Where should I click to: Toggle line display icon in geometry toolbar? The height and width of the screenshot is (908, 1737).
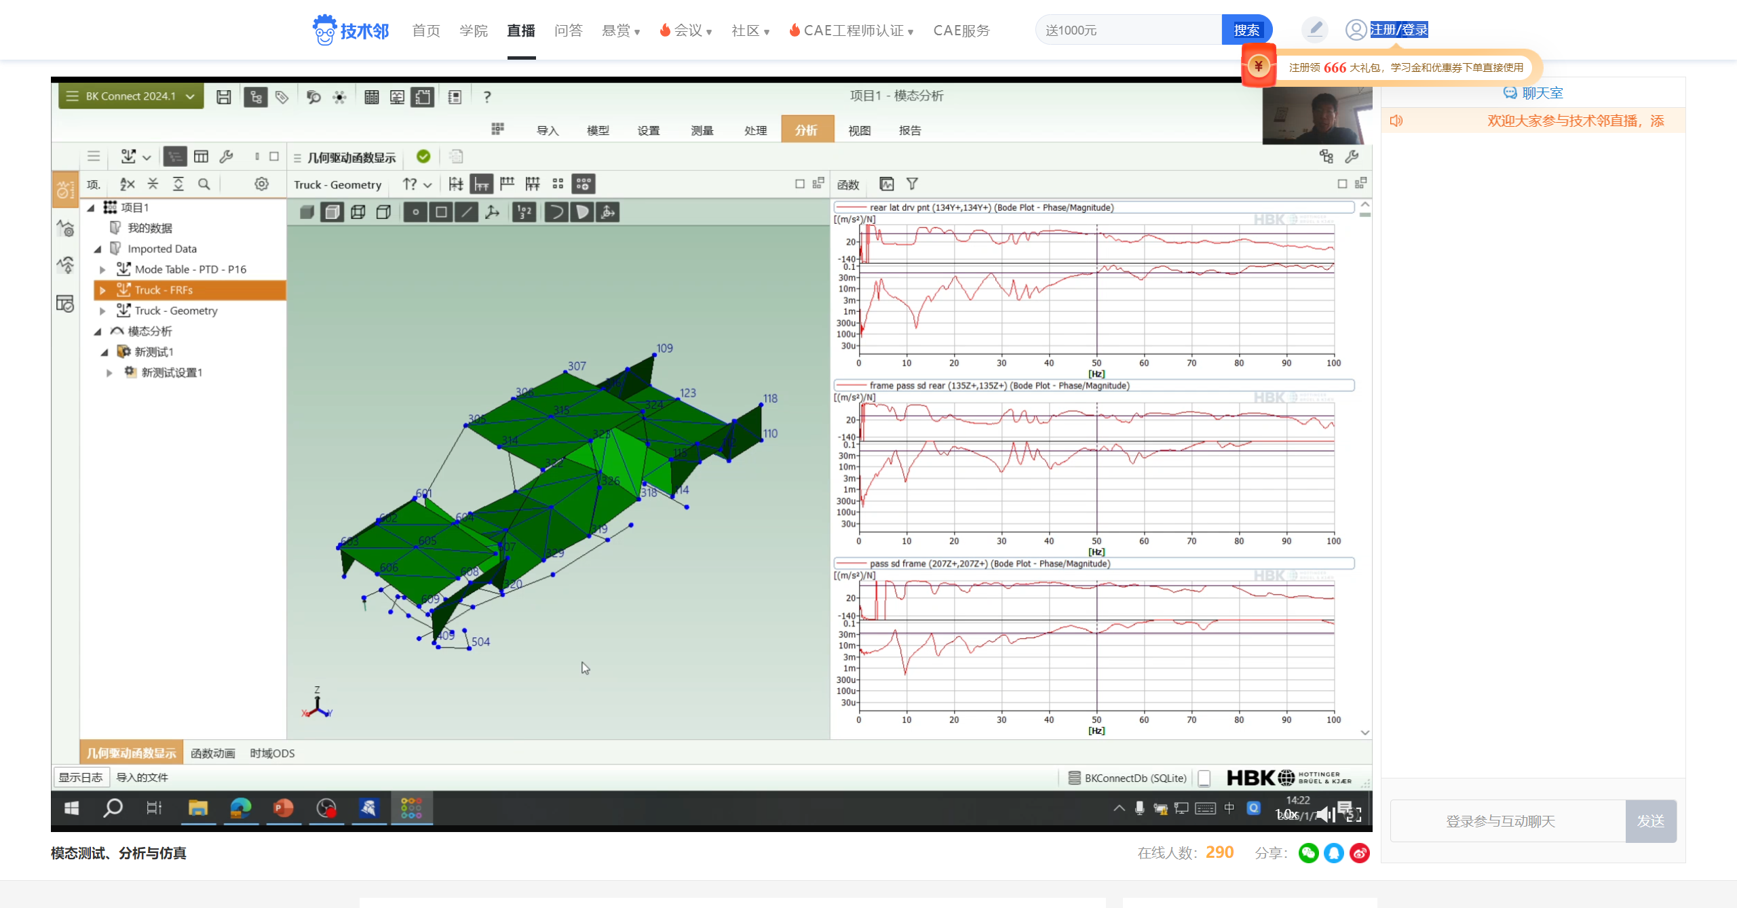[466, 212]
